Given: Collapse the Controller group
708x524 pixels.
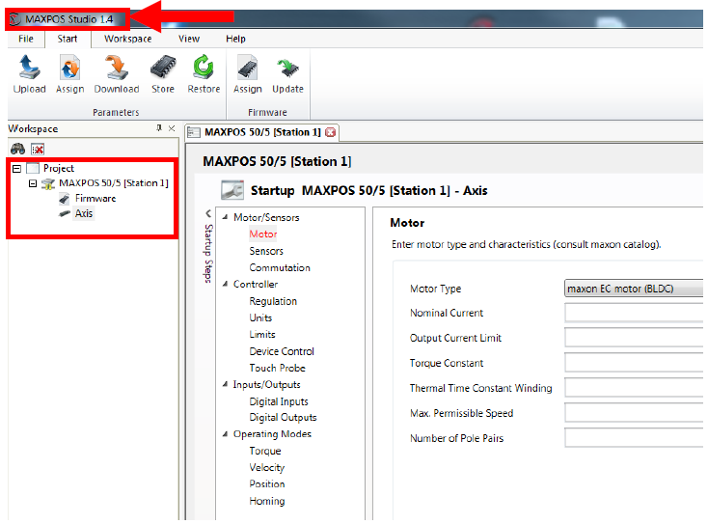Looking at the screenshot, I should pos(225,284).
